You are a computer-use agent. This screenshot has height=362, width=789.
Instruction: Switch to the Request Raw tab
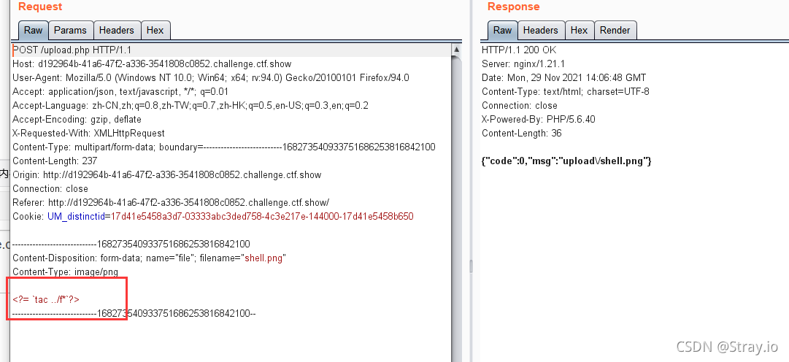34,30
